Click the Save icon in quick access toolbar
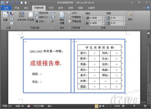Image resolution: width=151 pixels, height=109 pixels. click(7, 3)
